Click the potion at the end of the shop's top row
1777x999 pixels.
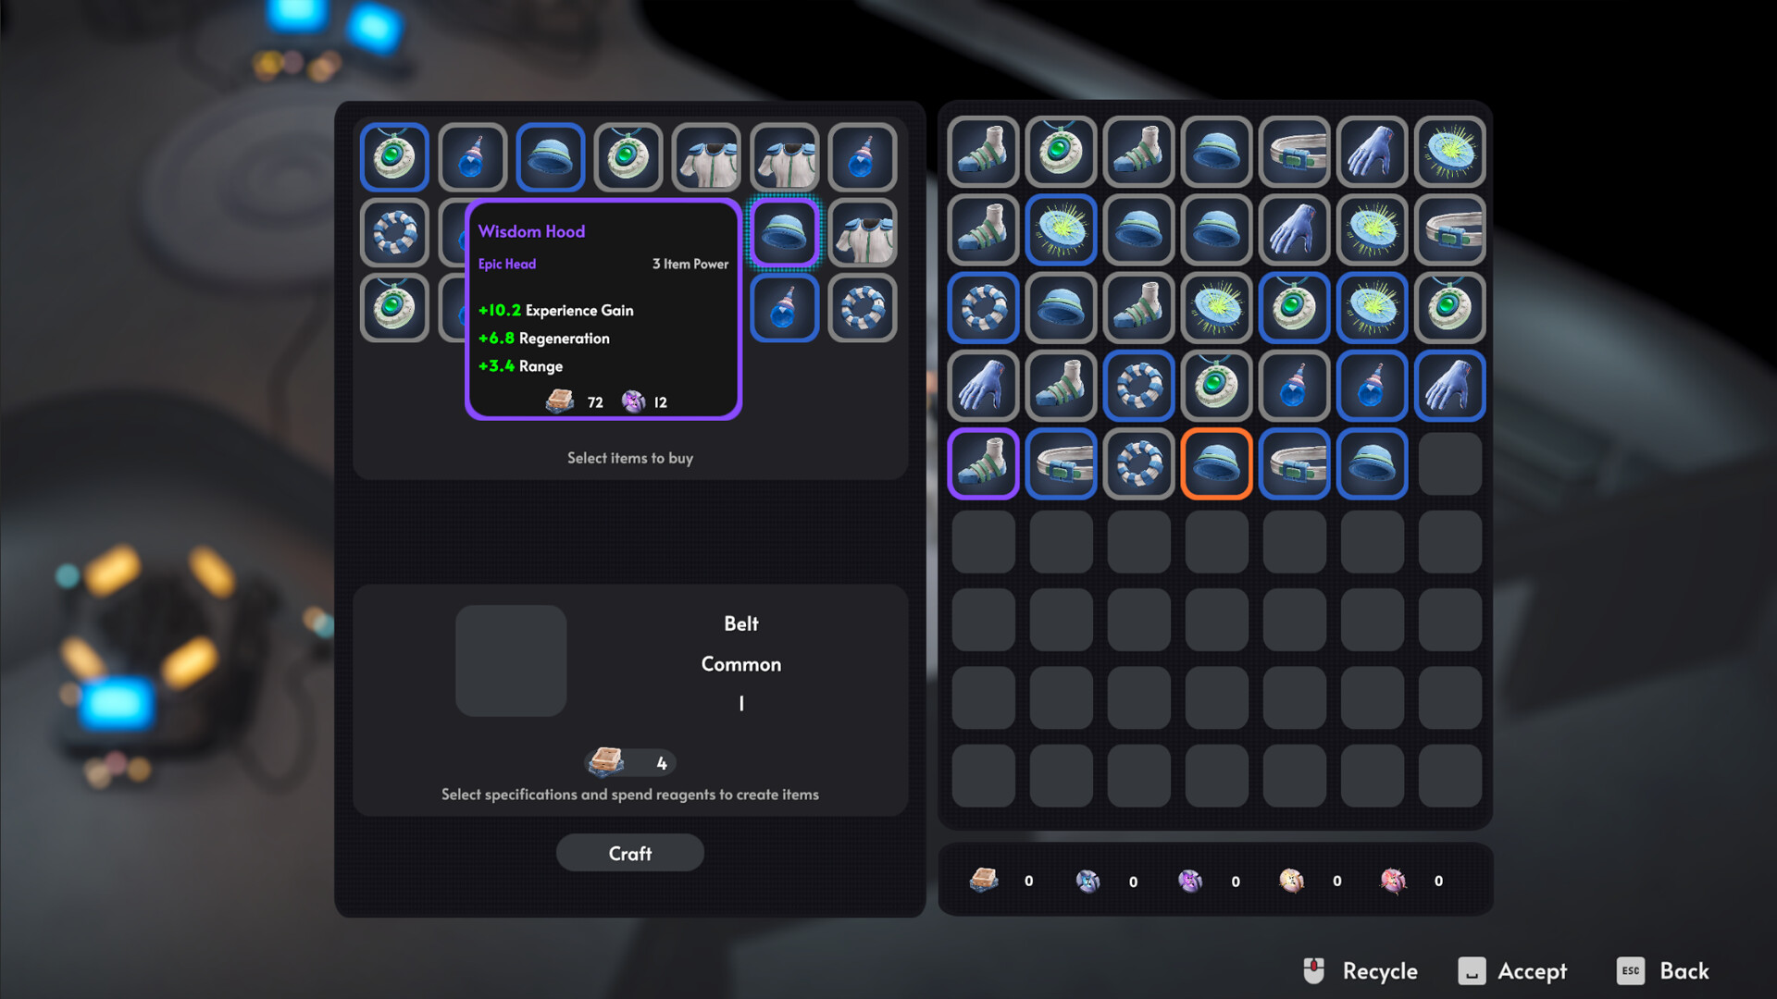[862, 156]
